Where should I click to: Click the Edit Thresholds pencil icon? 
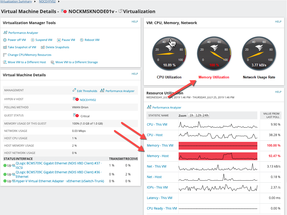click(x=74, y=90)
